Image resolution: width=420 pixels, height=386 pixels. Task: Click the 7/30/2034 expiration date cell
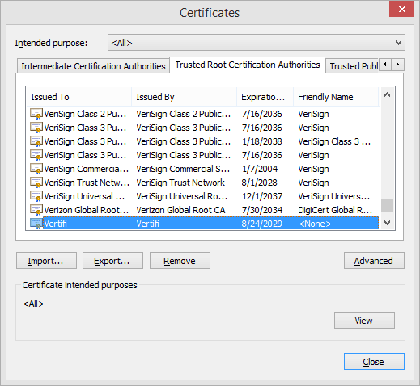(x=262, y=210)
